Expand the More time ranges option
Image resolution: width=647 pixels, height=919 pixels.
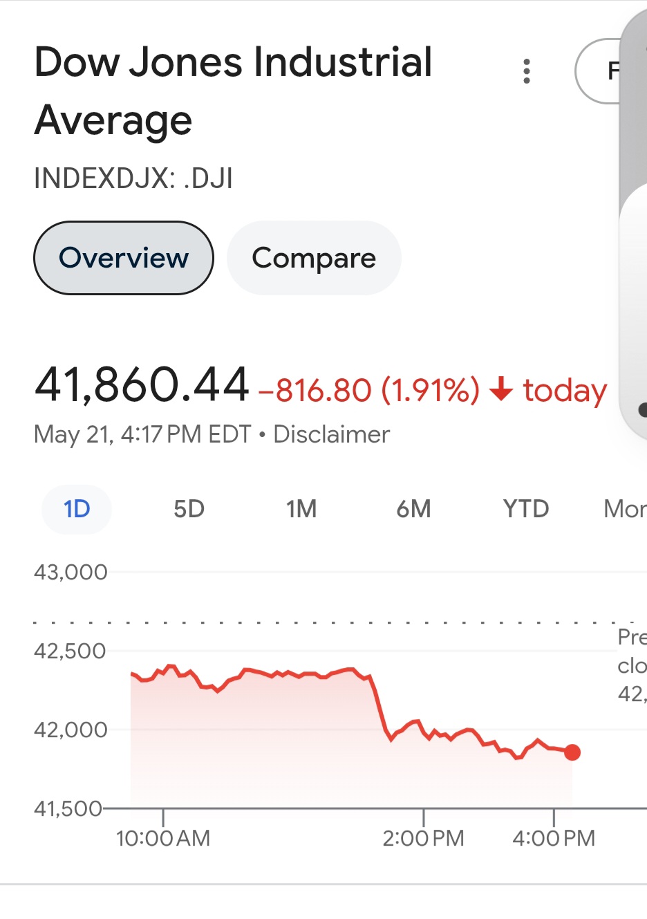[625, 510]
